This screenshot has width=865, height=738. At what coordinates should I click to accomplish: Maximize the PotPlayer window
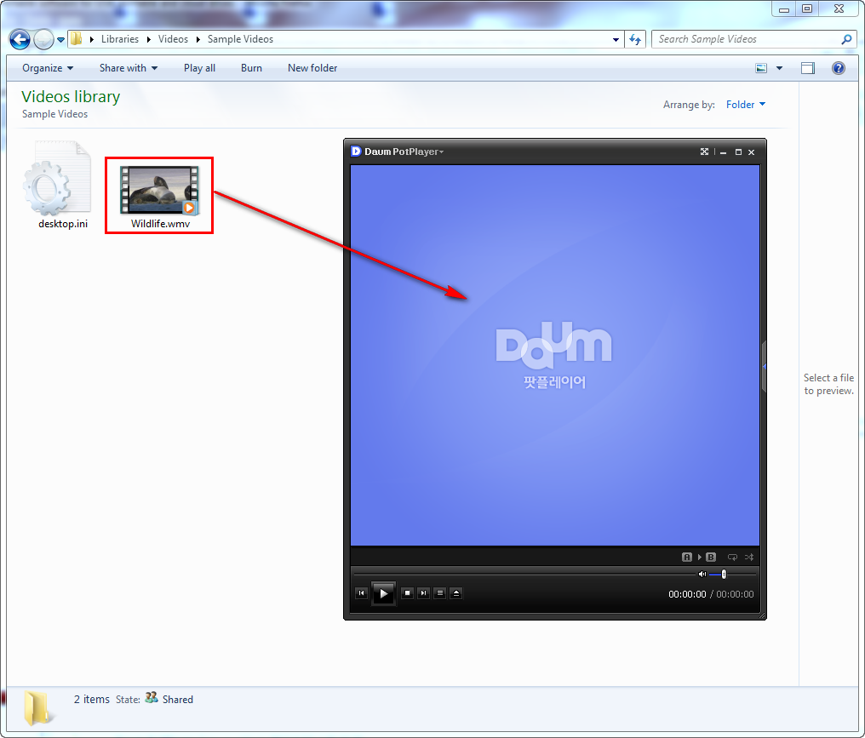point(738,152)
